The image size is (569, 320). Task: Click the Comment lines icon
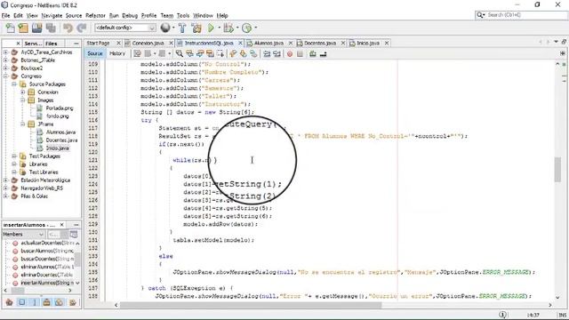coord(312,53)
